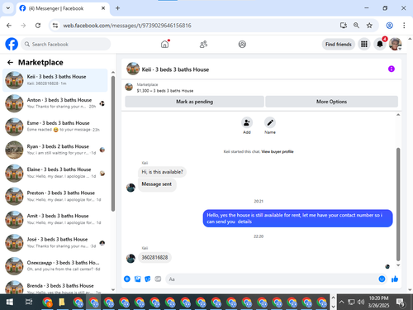Open conversation information purple icon

coord(392,69)
